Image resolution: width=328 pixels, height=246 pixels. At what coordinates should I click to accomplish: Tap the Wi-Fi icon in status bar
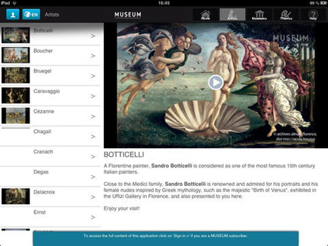(x=15, y=3)
